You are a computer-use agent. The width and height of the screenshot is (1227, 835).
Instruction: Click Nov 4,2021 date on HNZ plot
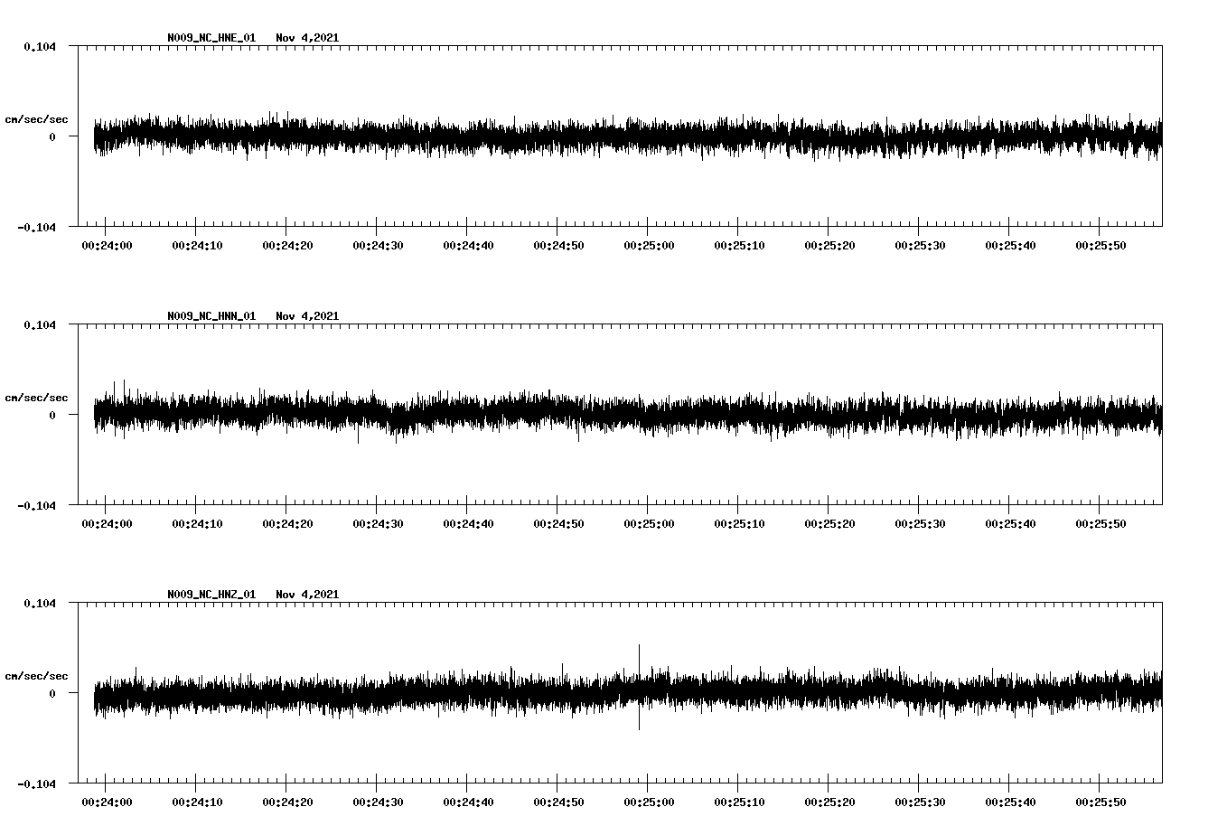pyautogui.click(x=307, y=595)
